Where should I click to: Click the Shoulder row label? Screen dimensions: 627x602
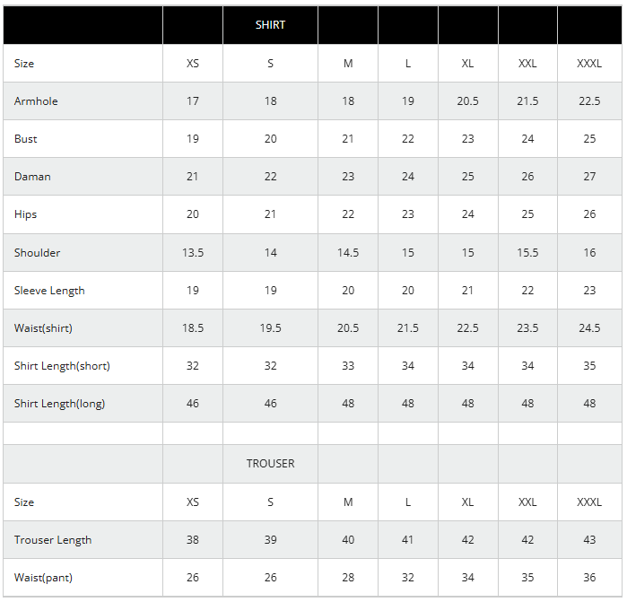coord(38,253)
